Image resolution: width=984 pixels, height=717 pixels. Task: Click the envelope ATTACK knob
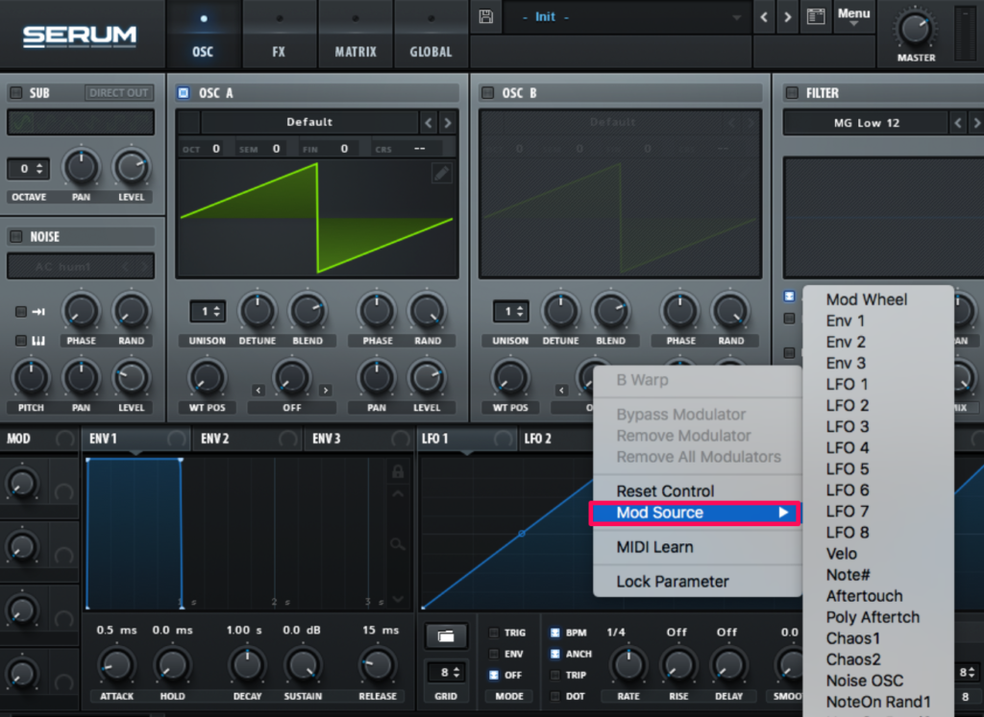116,665
